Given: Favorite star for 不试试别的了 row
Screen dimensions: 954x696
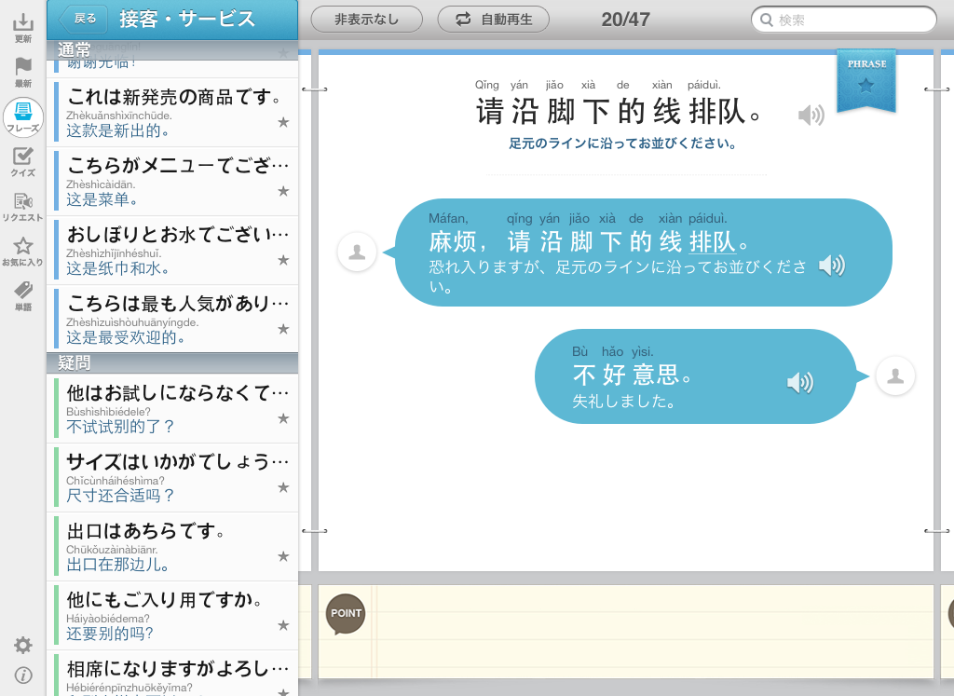Looking at the screenshot, I should [283, 418].
